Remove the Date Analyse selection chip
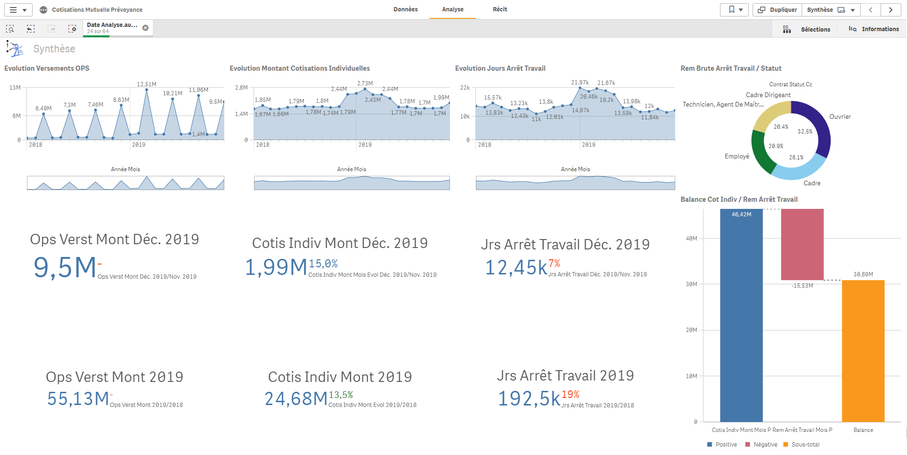The height and width of the screenshot is (455, 907). (145, 28)
